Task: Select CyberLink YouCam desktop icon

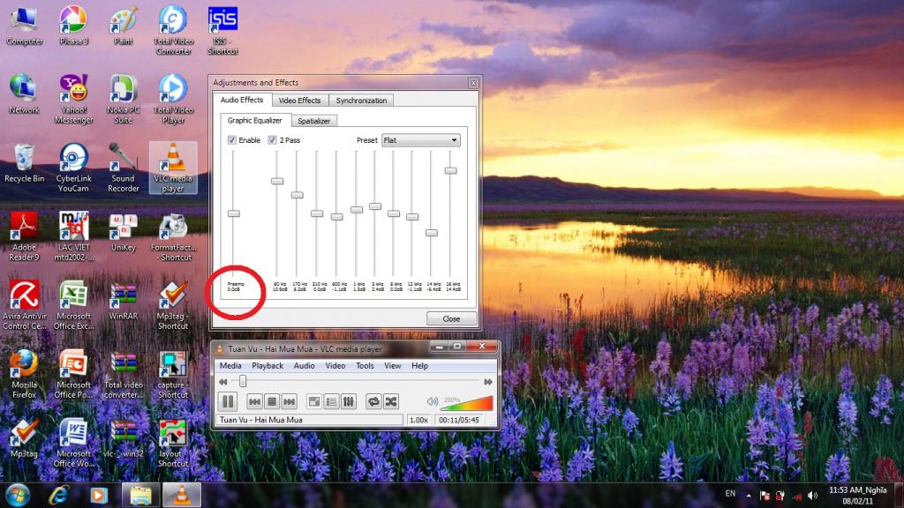Action: point(74,168)
